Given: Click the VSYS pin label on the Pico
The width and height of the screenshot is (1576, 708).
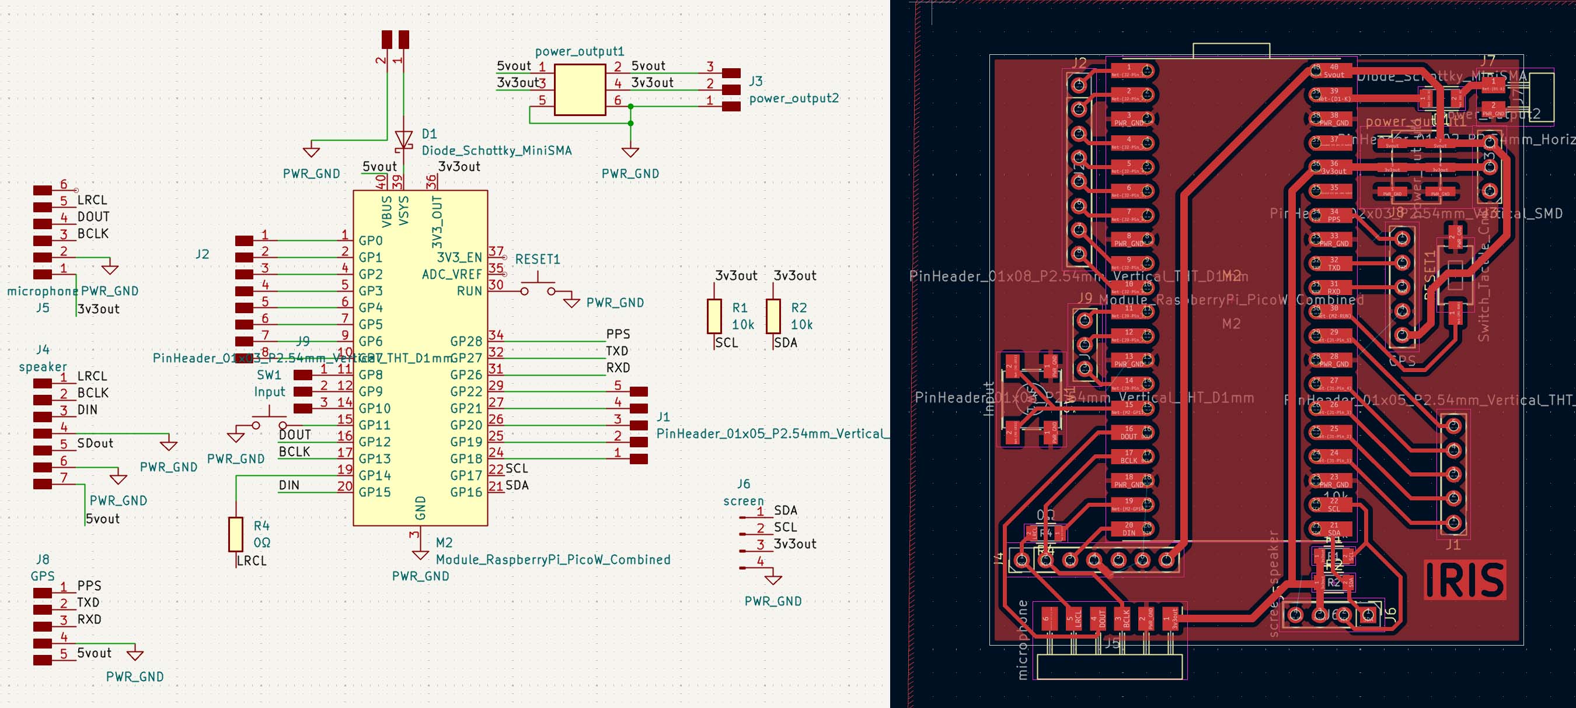Looking at the screenshot, I should 403,211.
